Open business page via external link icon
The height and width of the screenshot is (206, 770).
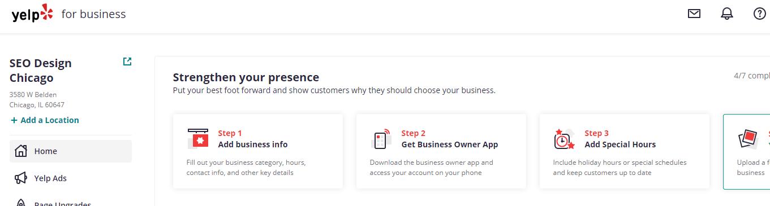coord(127,62)
